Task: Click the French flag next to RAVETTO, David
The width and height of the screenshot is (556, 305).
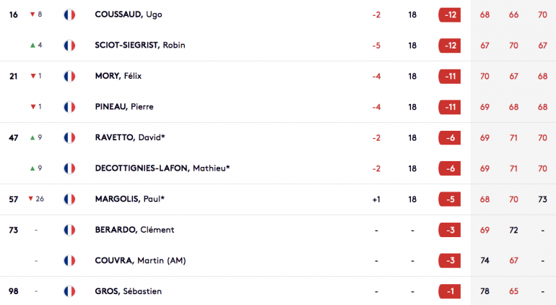Action: [x=69, y=138]
